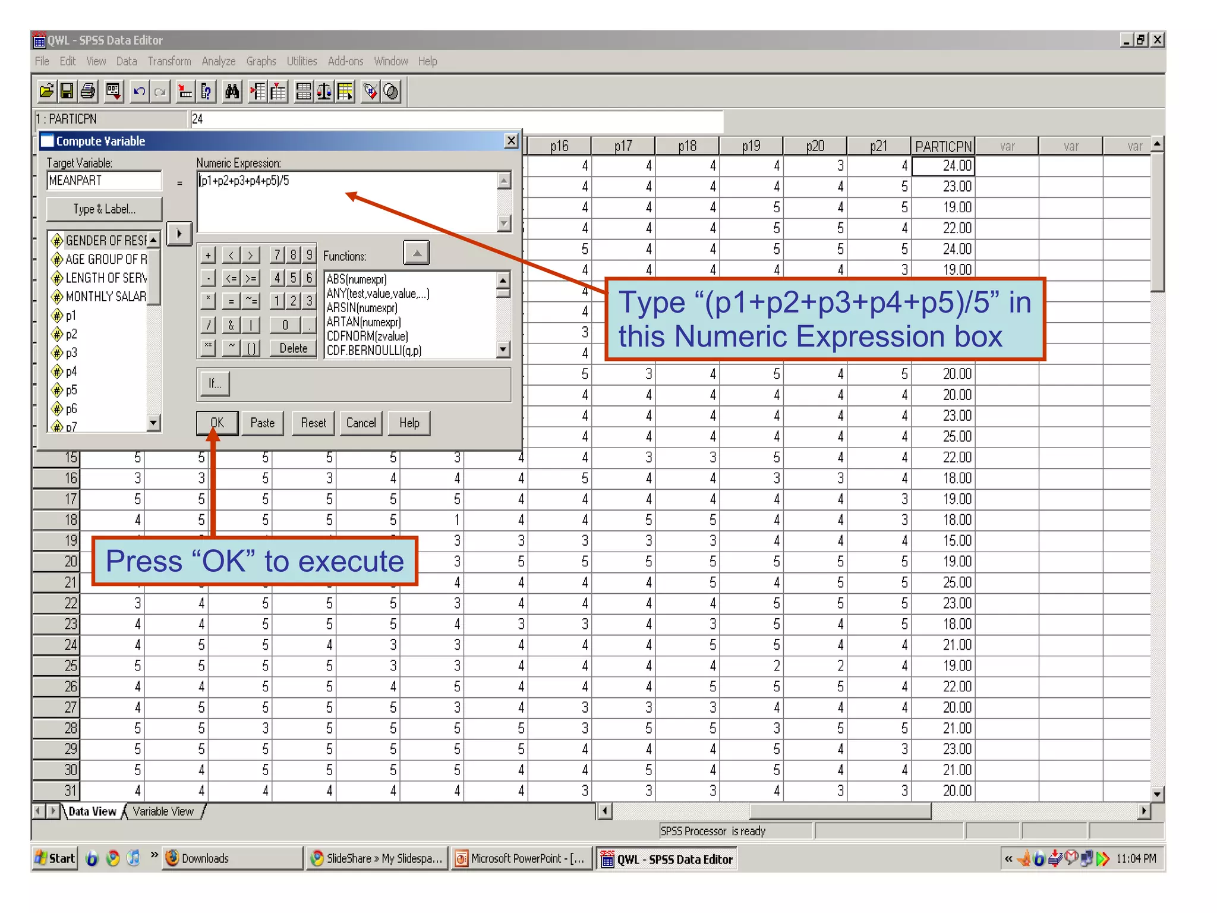Image resolution: width=1217 pixels, height=913 pixels.
Task: Click the Save File floppy disk icon
Action: coord(67,92)
